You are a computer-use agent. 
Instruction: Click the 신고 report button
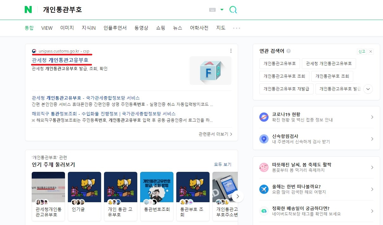361,51
